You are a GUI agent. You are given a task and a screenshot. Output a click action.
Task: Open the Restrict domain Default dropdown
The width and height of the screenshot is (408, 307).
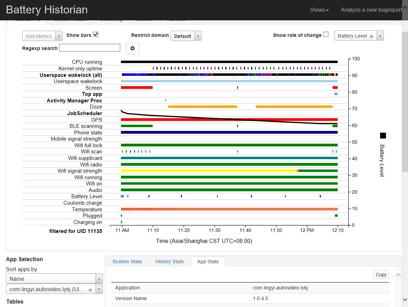186,36
